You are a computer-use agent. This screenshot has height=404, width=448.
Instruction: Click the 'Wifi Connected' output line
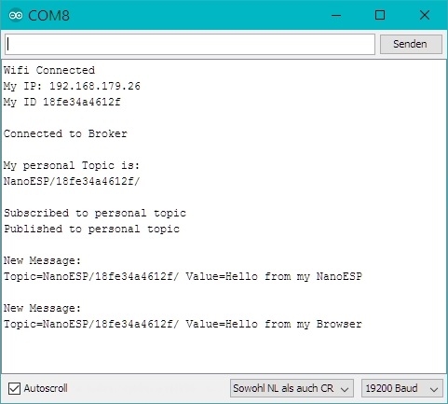[x=49, y=70]
